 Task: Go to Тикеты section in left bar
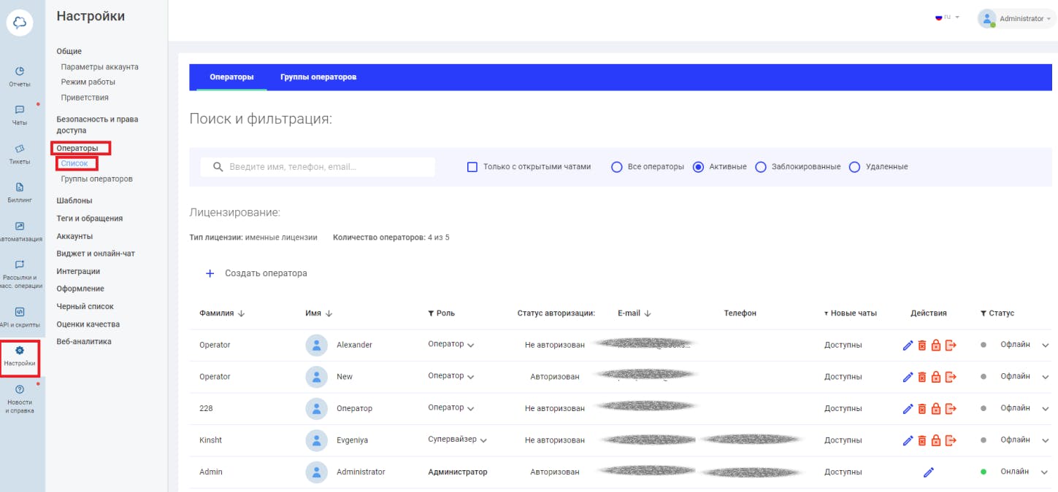tap(20, 153)
